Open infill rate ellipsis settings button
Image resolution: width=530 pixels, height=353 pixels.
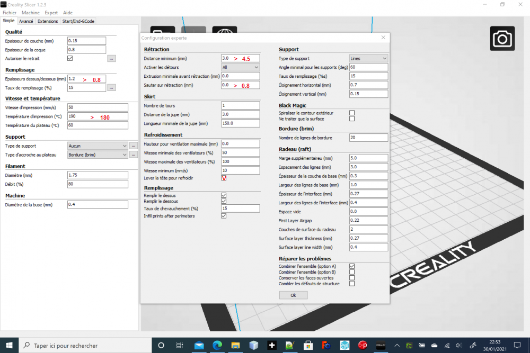pyautogui.click(x=111, y=88)
